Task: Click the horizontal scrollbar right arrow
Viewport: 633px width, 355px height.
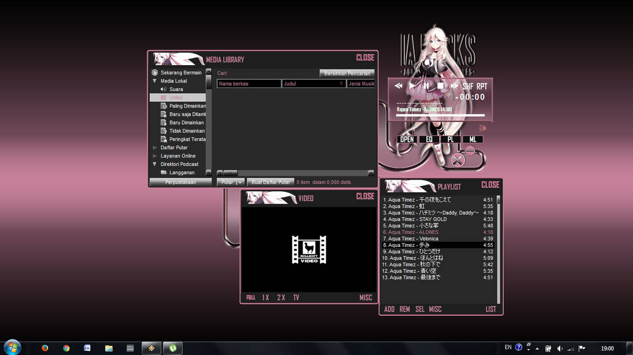Action: pyautogui.click(x=371, y=173)
